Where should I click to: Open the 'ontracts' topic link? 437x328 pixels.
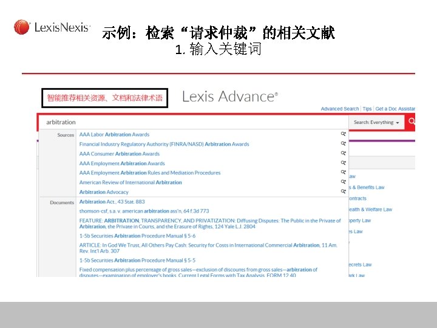(358, 199)
